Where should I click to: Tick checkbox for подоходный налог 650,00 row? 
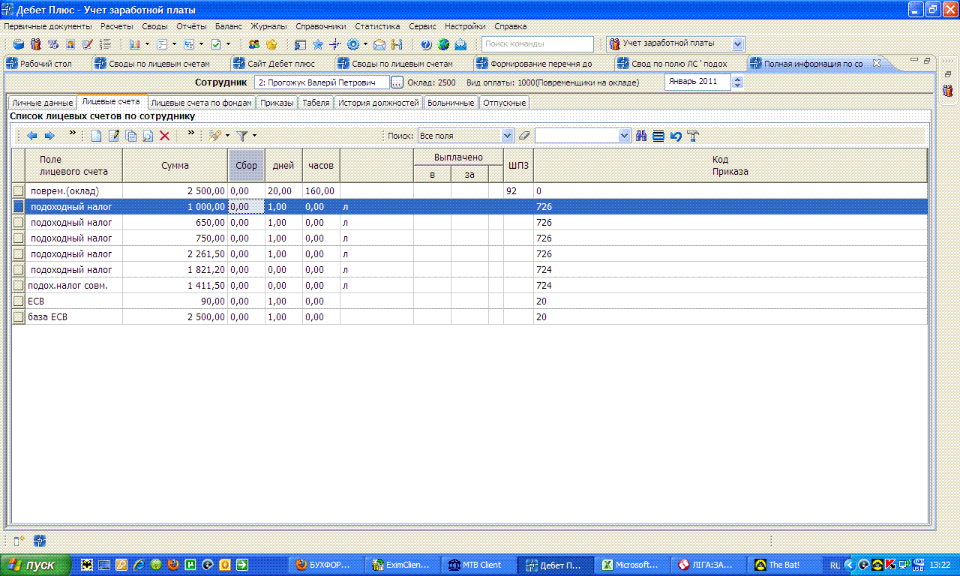19,223
